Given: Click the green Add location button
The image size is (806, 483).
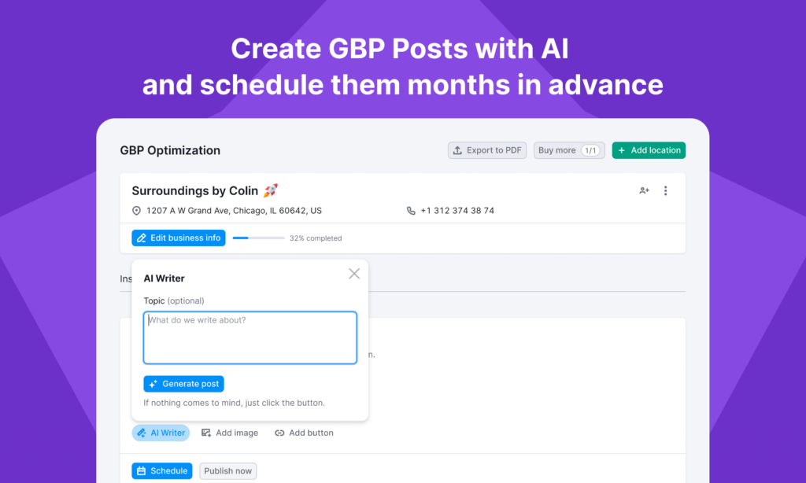Looking at the screenshot, I should click(649, 150).
